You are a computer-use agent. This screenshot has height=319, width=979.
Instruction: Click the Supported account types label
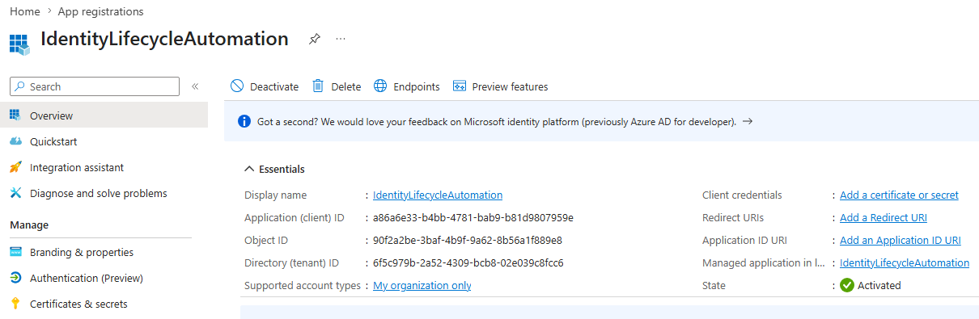[x=303, y=285]
